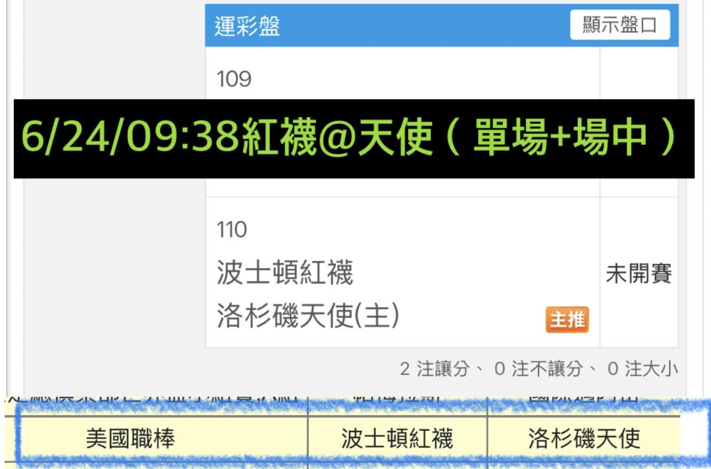Screen dimensions: 711x469
Task: Click 洛杉磯天使(主) team name
Action: [308, 315]
